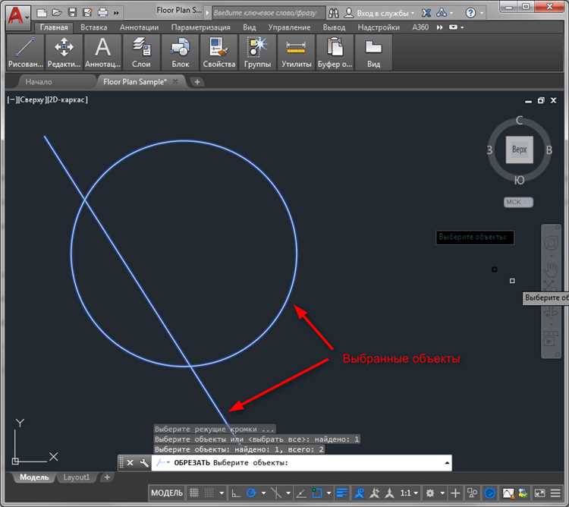569x507 pixels.
Task: Click the binoculars search icon
Action: (335, 14)
